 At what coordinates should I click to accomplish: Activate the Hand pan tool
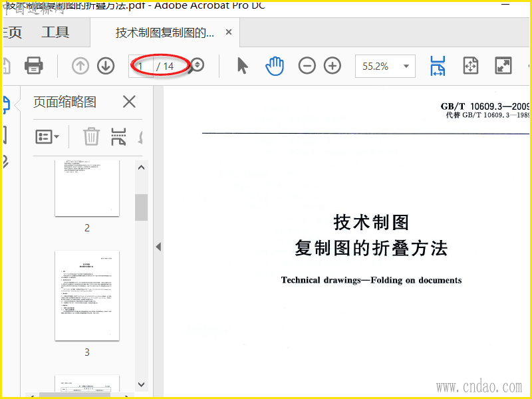[x=275, y=66]
